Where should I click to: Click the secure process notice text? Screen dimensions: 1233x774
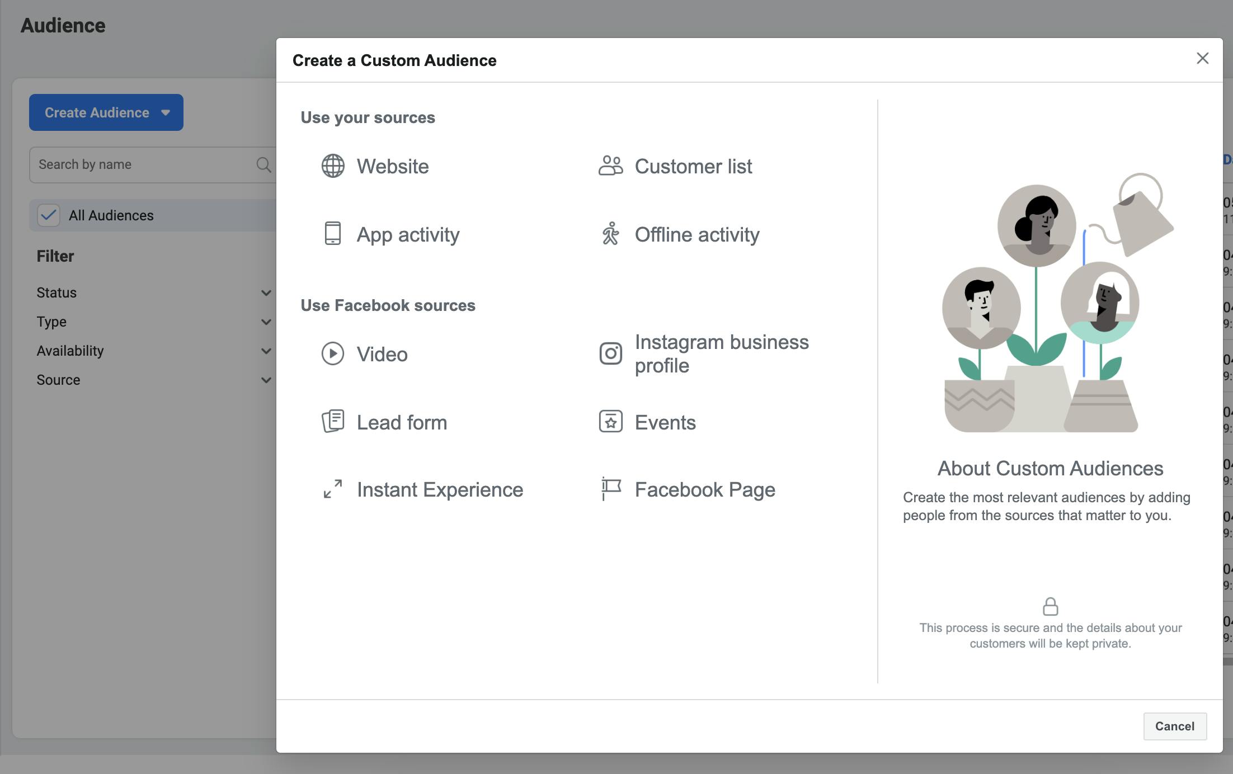coord(1050,635)
